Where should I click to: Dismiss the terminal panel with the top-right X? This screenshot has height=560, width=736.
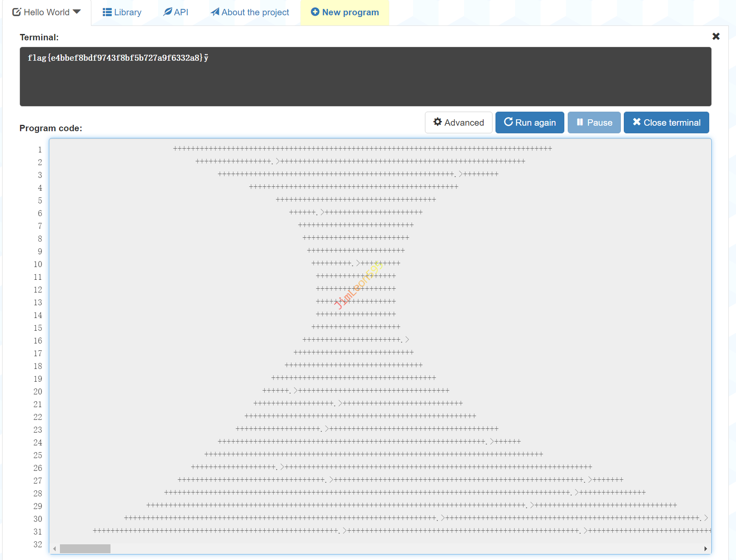[716, 37]
